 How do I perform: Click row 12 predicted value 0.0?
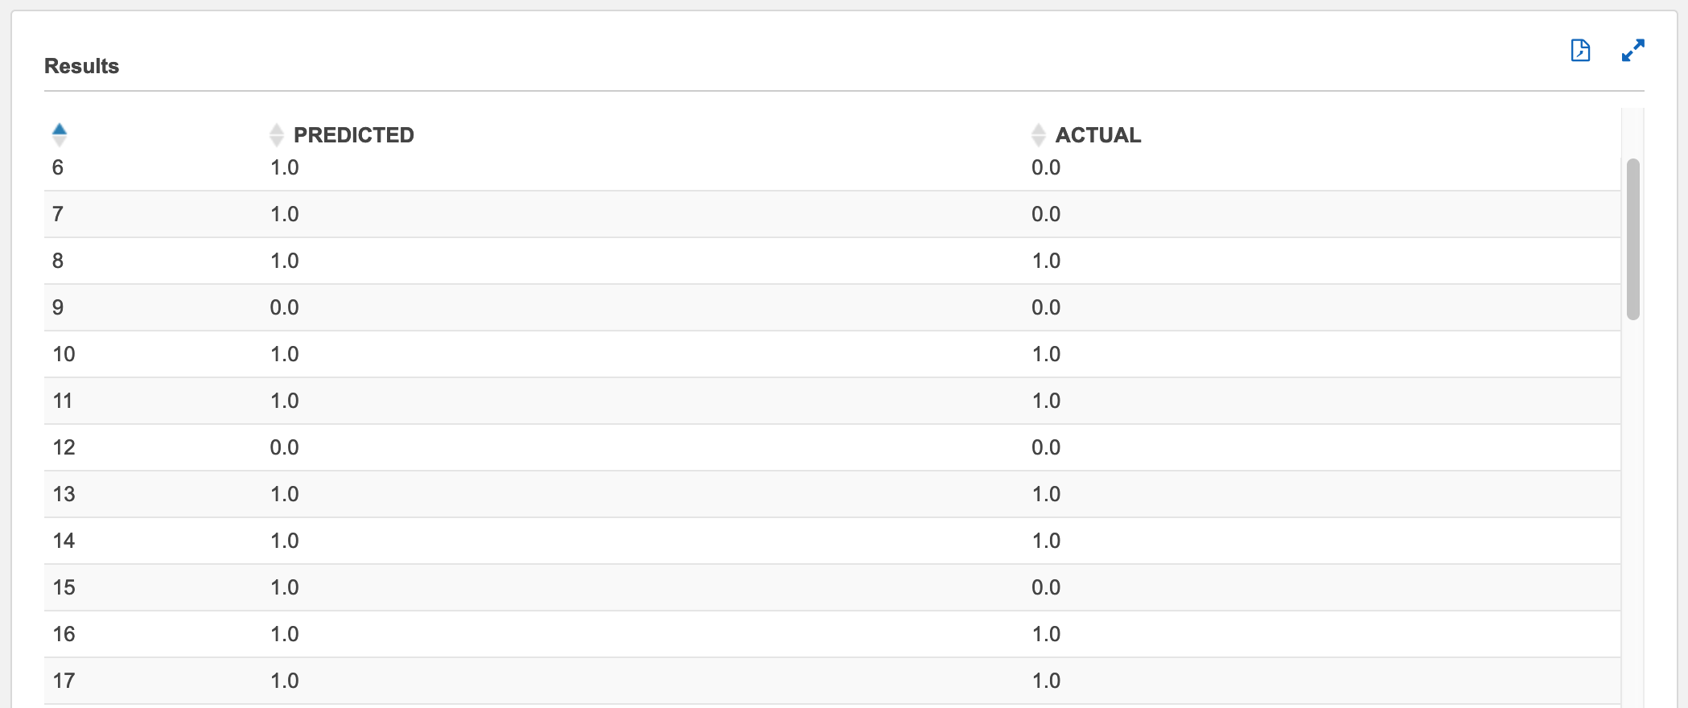(285, 447)
